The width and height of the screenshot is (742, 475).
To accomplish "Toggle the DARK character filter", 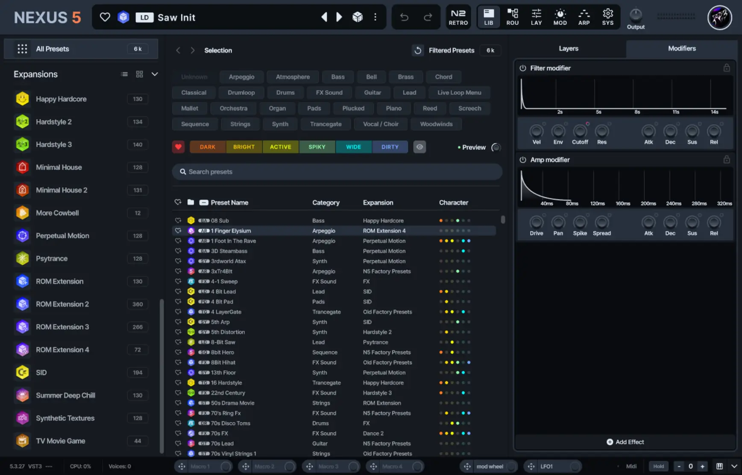I will (207, 147).
